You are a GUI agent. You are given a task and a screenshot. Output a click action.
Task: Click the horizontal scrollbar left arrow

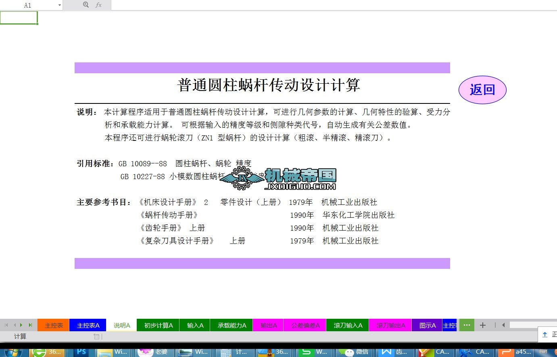tap(503, 325)
